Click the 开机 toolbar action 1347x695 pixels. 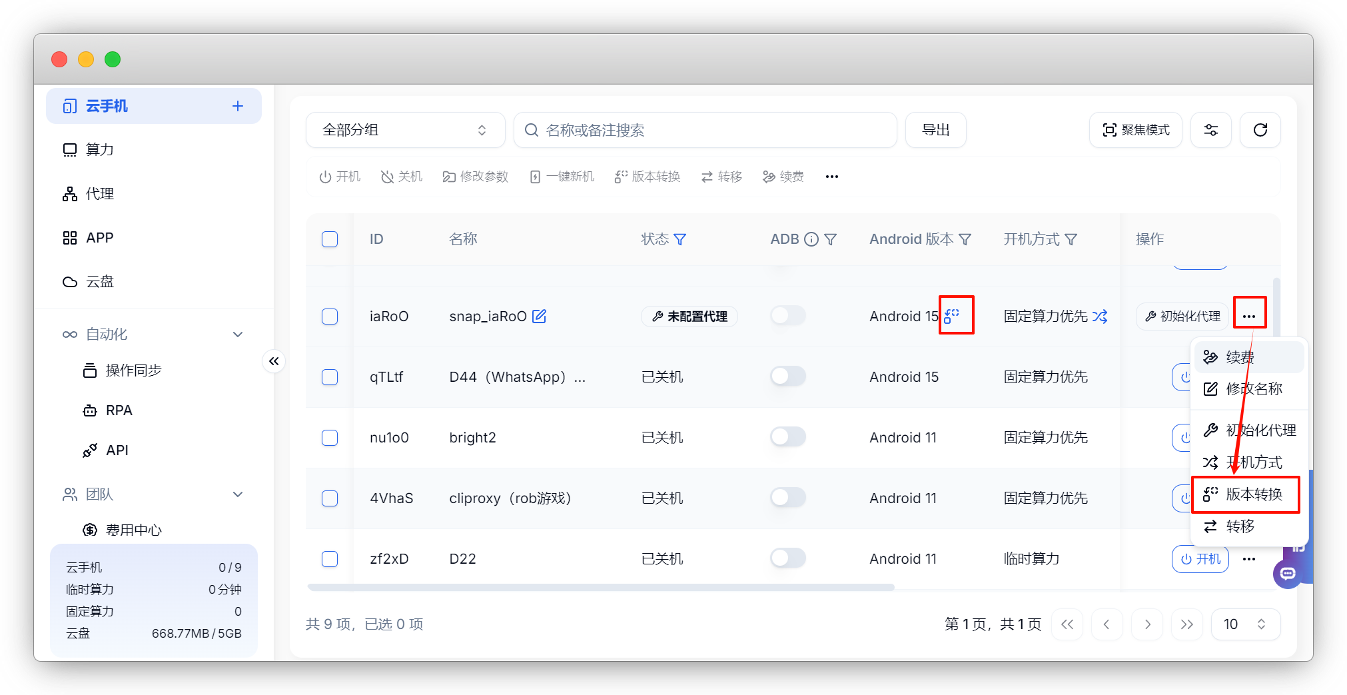coord(340,177)
